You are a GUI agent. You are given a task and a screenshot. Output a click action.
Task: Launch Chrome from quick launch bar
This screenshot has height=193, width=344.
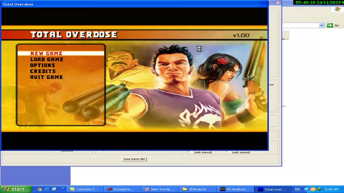tap(40, 189)
